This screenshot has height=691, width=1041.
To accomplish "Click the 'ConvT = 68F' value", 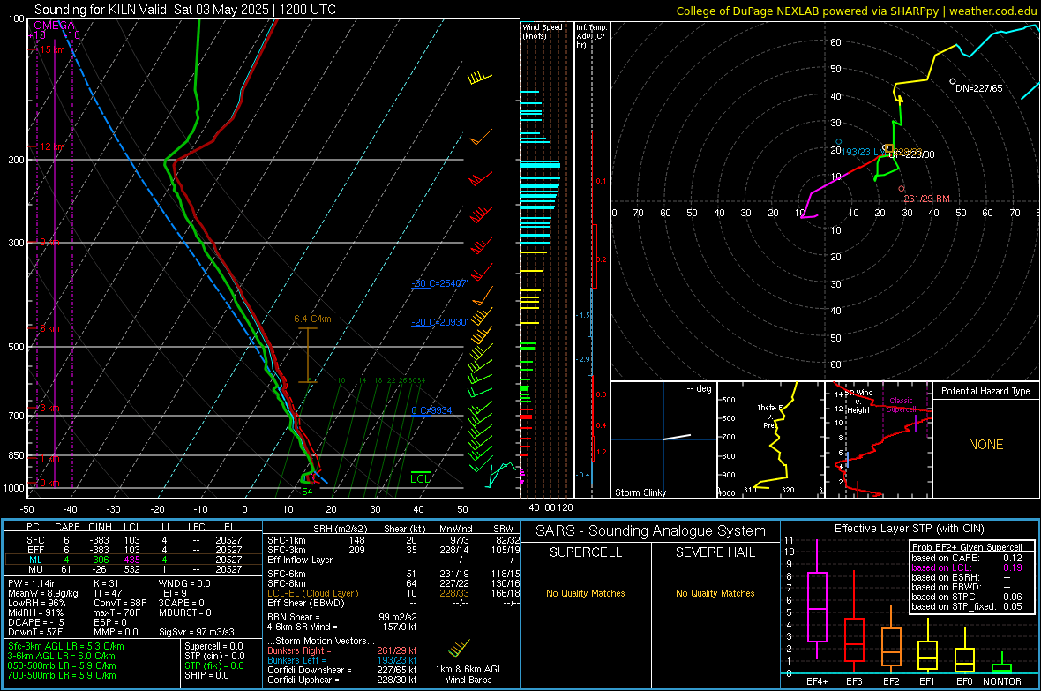I will pyautogui.click(x=120, y=604).
